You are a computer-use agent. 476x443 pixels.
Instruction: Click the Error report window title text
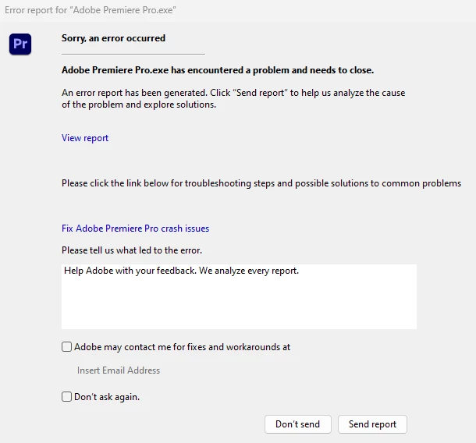[x=91, y=10]
